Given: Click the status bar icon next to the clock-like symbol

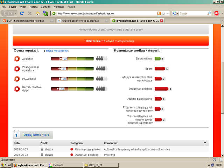Looking at the screenshot, I should pos(221,160).
